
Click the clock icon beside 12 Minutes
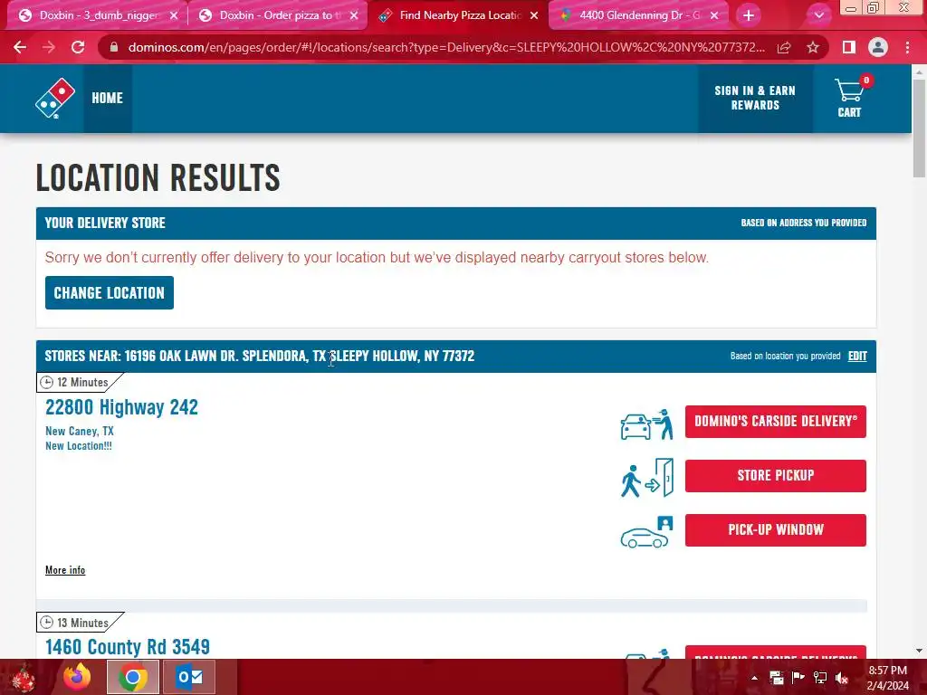point(47,383)
